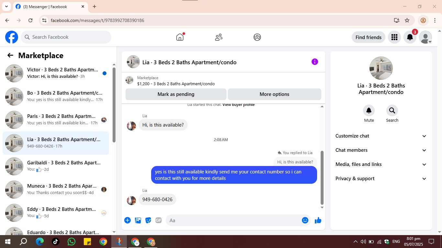Send a thumbs-up like
Image resolution: width=442 pixels, height=248 pixels.
click(318, 220)
